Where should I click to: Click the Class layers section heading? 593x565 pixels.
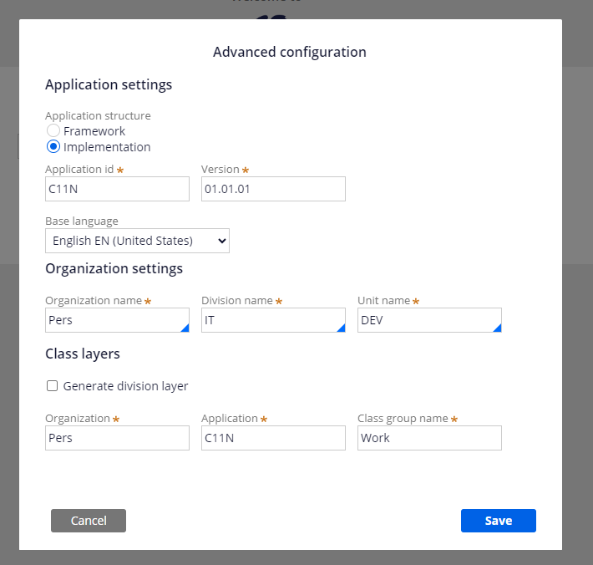tap(83, 354)
